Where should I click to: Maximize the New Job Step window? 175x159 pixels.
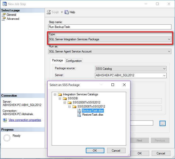pyautogui.click(x=157, y=4)
